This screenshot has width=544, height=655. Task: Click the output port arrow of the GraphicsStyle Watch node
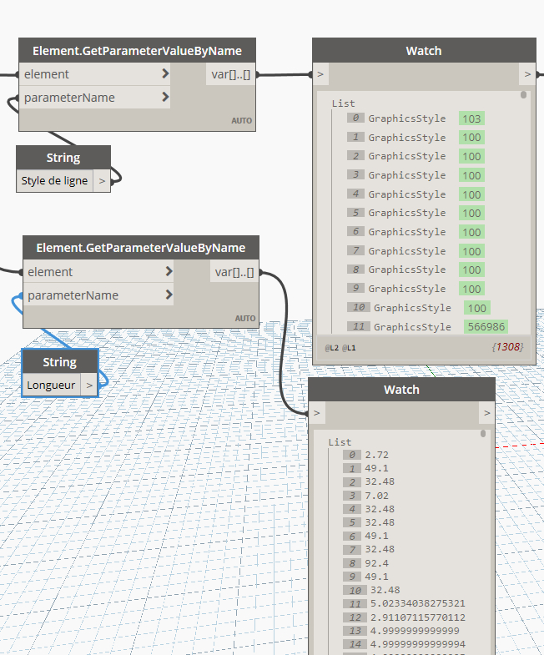click(526, 74)
